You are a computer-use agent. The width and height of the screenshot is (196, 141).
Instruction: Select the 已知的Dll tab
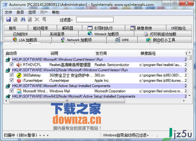22,34
